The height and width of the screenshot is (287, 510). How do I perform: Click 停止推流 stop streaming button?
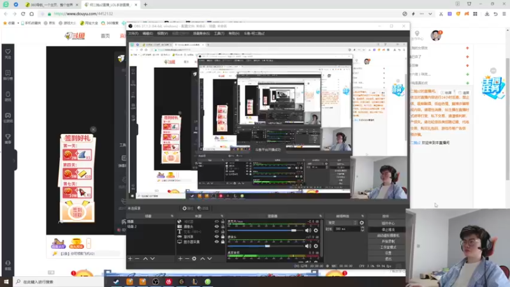[x=388, y=230]
